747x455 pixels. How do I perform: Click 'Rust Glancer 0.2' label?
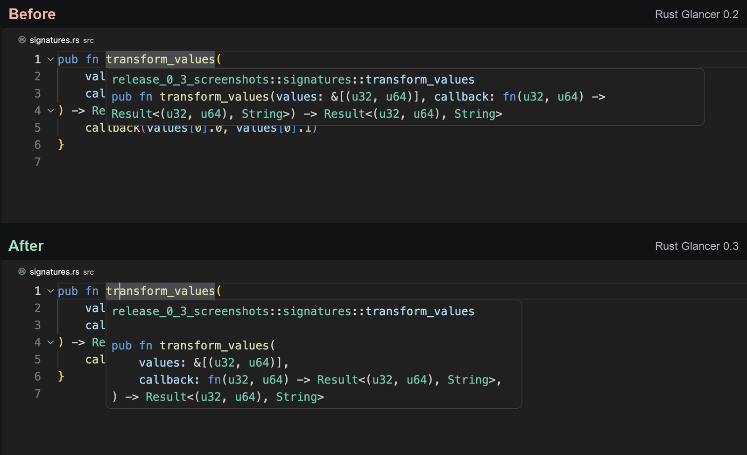point(697,14)
